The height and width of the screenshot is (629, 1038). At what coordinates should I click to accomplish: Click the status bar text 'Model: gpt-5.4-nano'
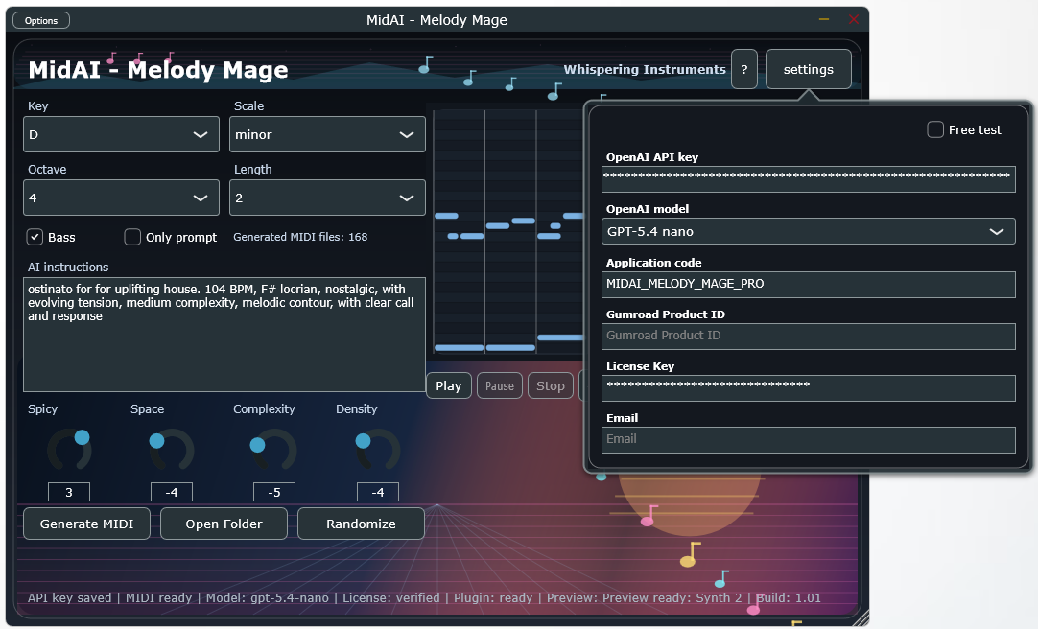[268, 598]
